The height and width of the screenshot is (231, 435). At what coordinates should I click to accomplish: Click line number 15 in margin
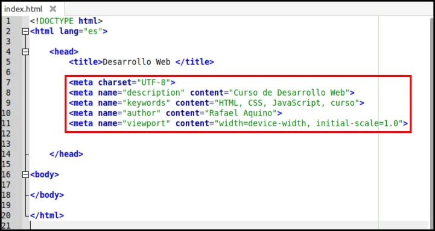click(5, 164)
